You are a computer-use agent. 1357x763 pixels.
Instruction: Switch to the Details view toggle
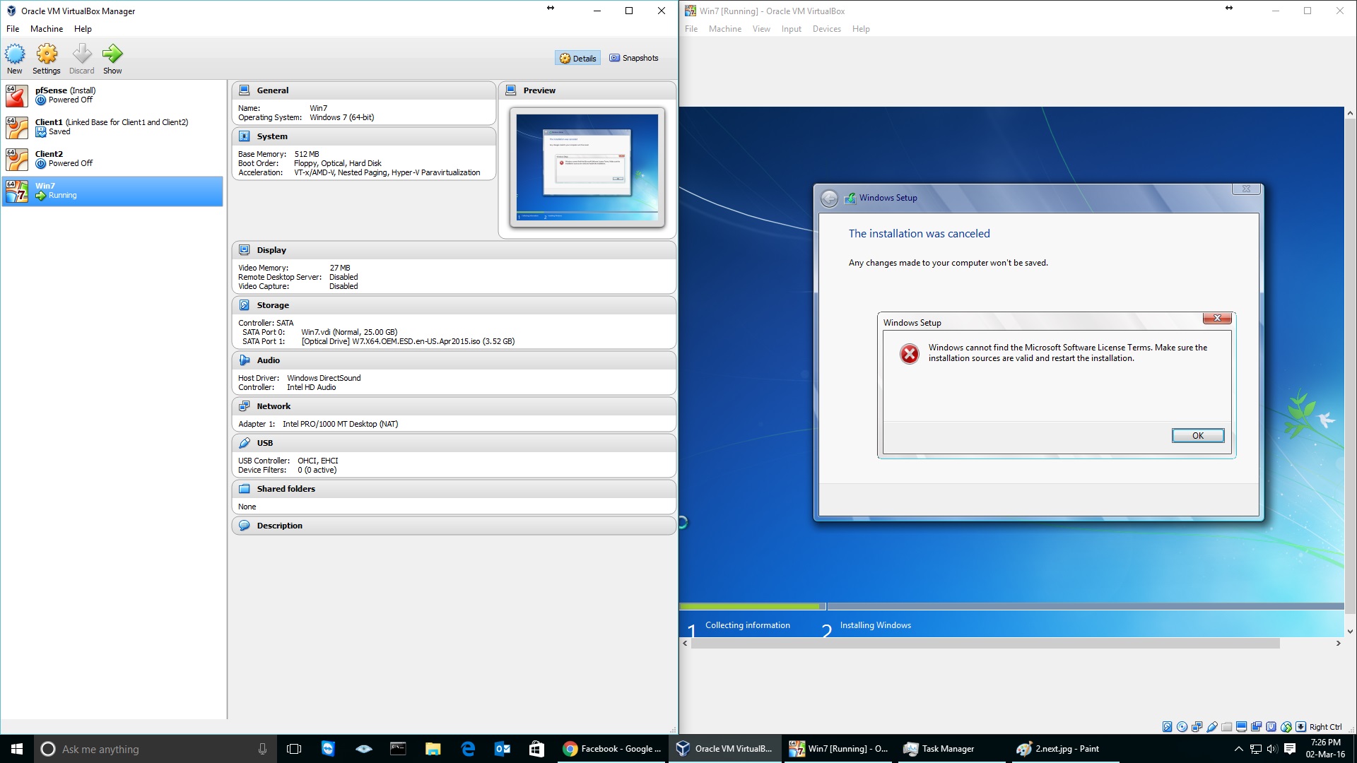(x=578, y=58)
